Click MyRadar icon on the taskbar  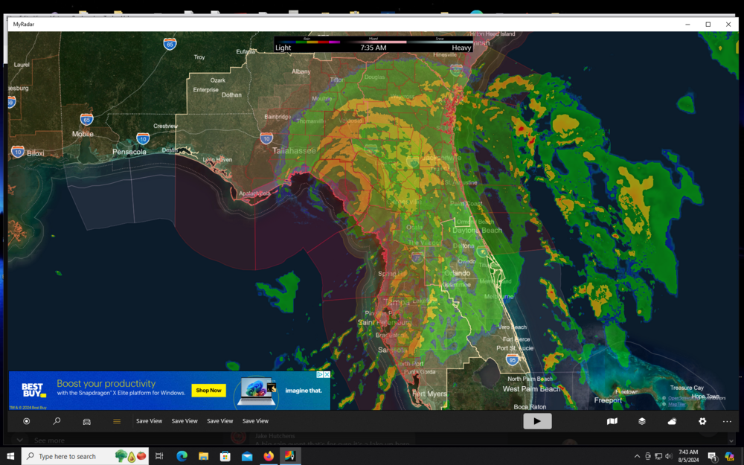(290, 456)
